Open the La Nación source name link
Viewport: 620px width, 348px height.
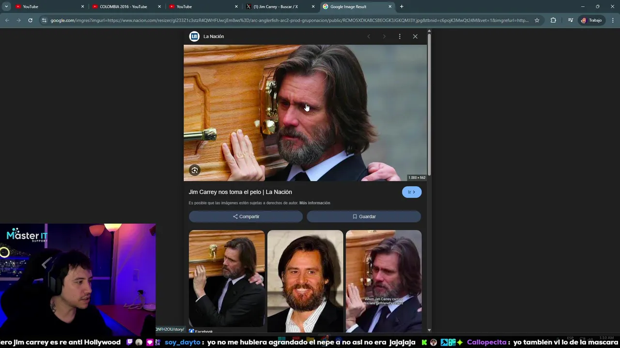click(214, 36)
